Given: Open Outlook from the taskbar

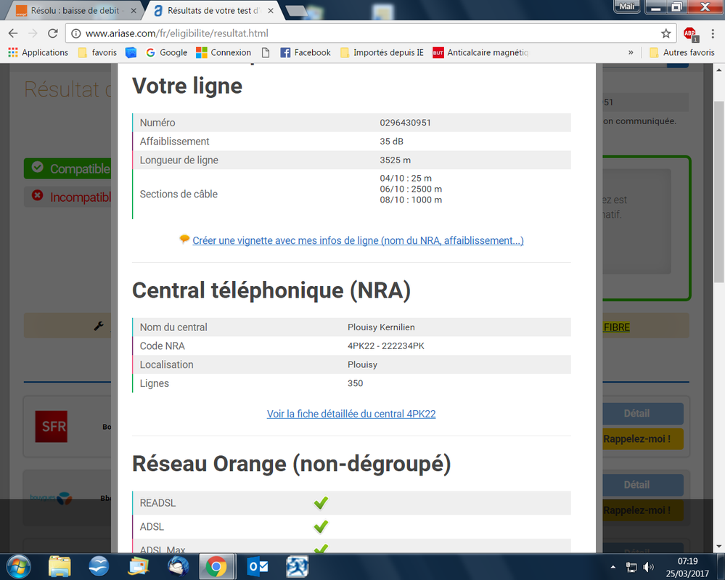Looking at the screenshot, I should pyautogui.click(x=257, y=565).
